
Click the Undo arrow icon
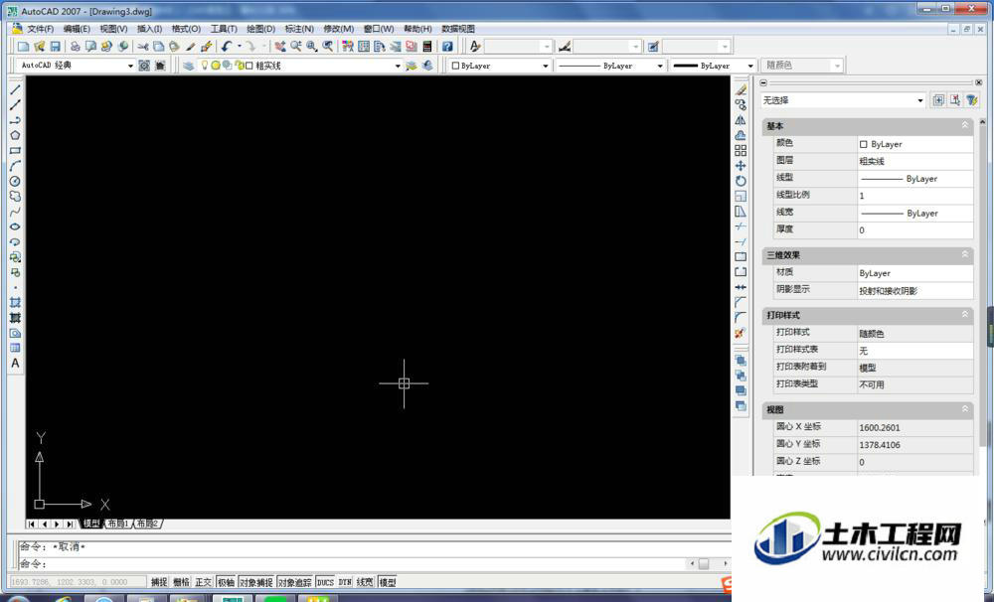[x=227, y=47]
